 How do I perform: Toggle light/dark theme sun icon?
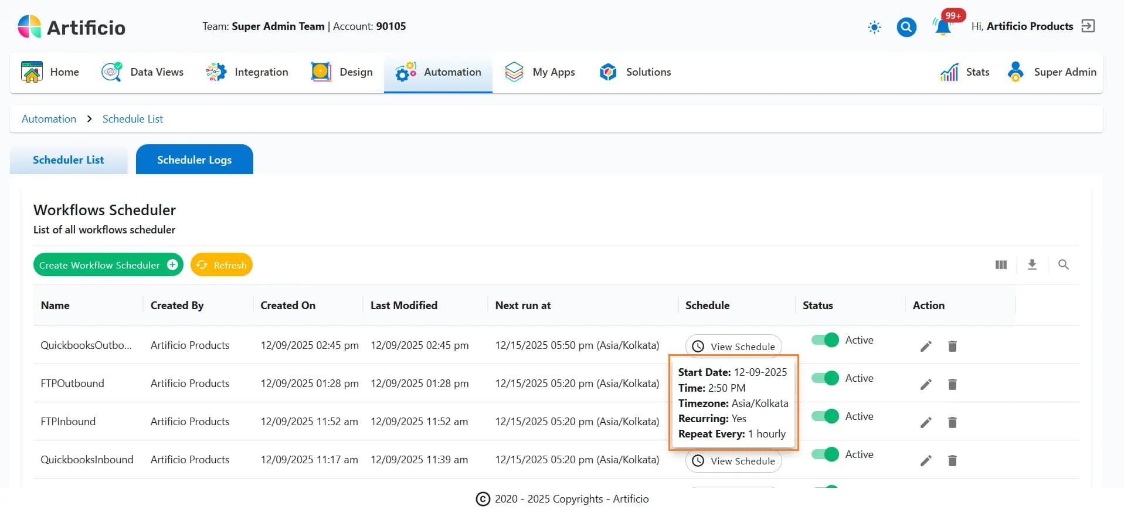tap(874, 27)
